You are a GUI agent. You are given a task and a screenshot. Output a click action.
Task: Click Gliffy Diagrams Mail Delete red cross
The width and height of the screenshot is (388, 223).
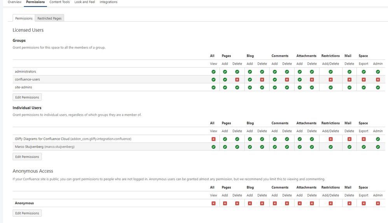[350, 139]
